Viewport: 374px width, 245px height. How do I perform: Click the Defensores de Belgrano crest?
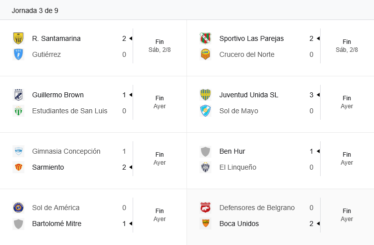pyautogui.click(x=205, y=208)
